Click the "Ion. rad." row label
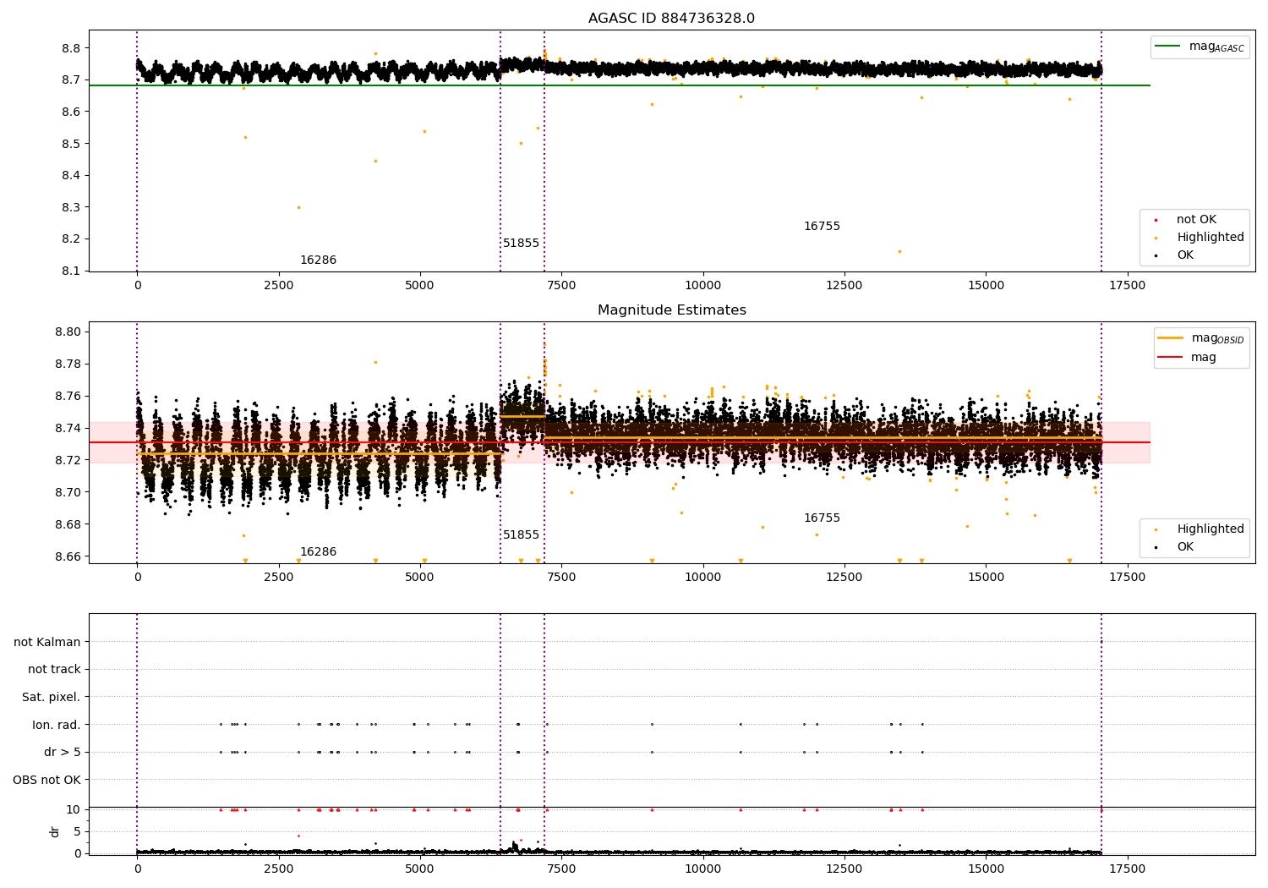 (57, 725)
